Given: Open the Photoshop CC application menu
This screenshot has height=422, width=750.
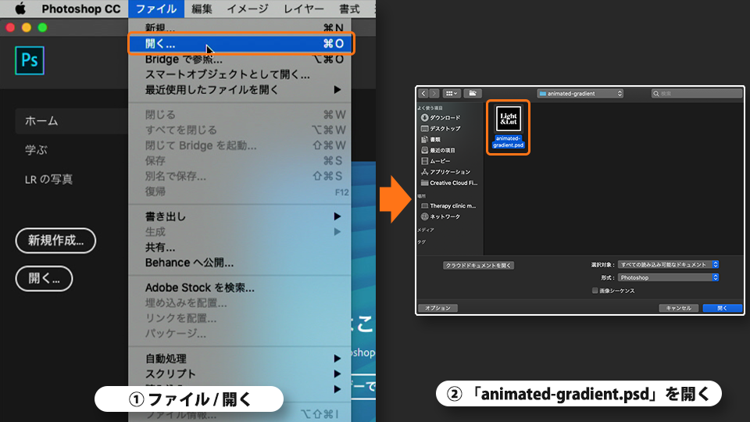Looking at the screenshot, I should pyautogui.click(x=80, y=9).
